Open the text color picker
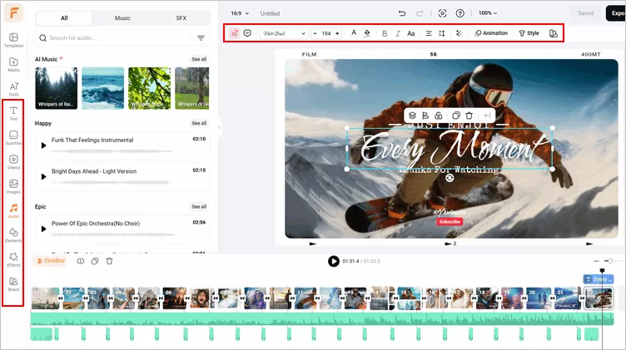Viewport: 626px width, 350px height. click(354, 33)
